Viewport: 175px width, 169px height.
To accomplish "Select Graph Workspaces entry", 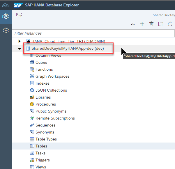I will click(52, 77).
